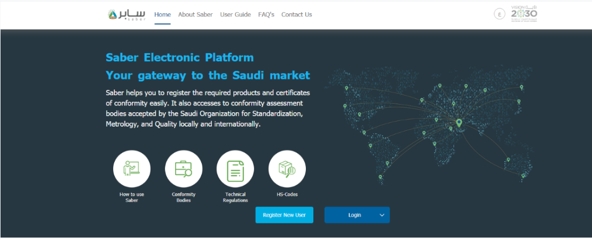This screenshot has height=240, width=592.
Task: Open the HS-Codes box icon
Action: (287, 169)
